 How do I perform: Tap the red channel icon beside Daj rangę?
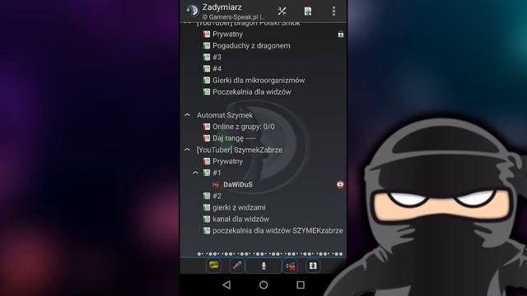pos(207,138)
